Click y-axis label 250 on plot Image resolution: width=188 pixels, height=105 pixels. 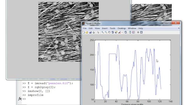(92, 40)
